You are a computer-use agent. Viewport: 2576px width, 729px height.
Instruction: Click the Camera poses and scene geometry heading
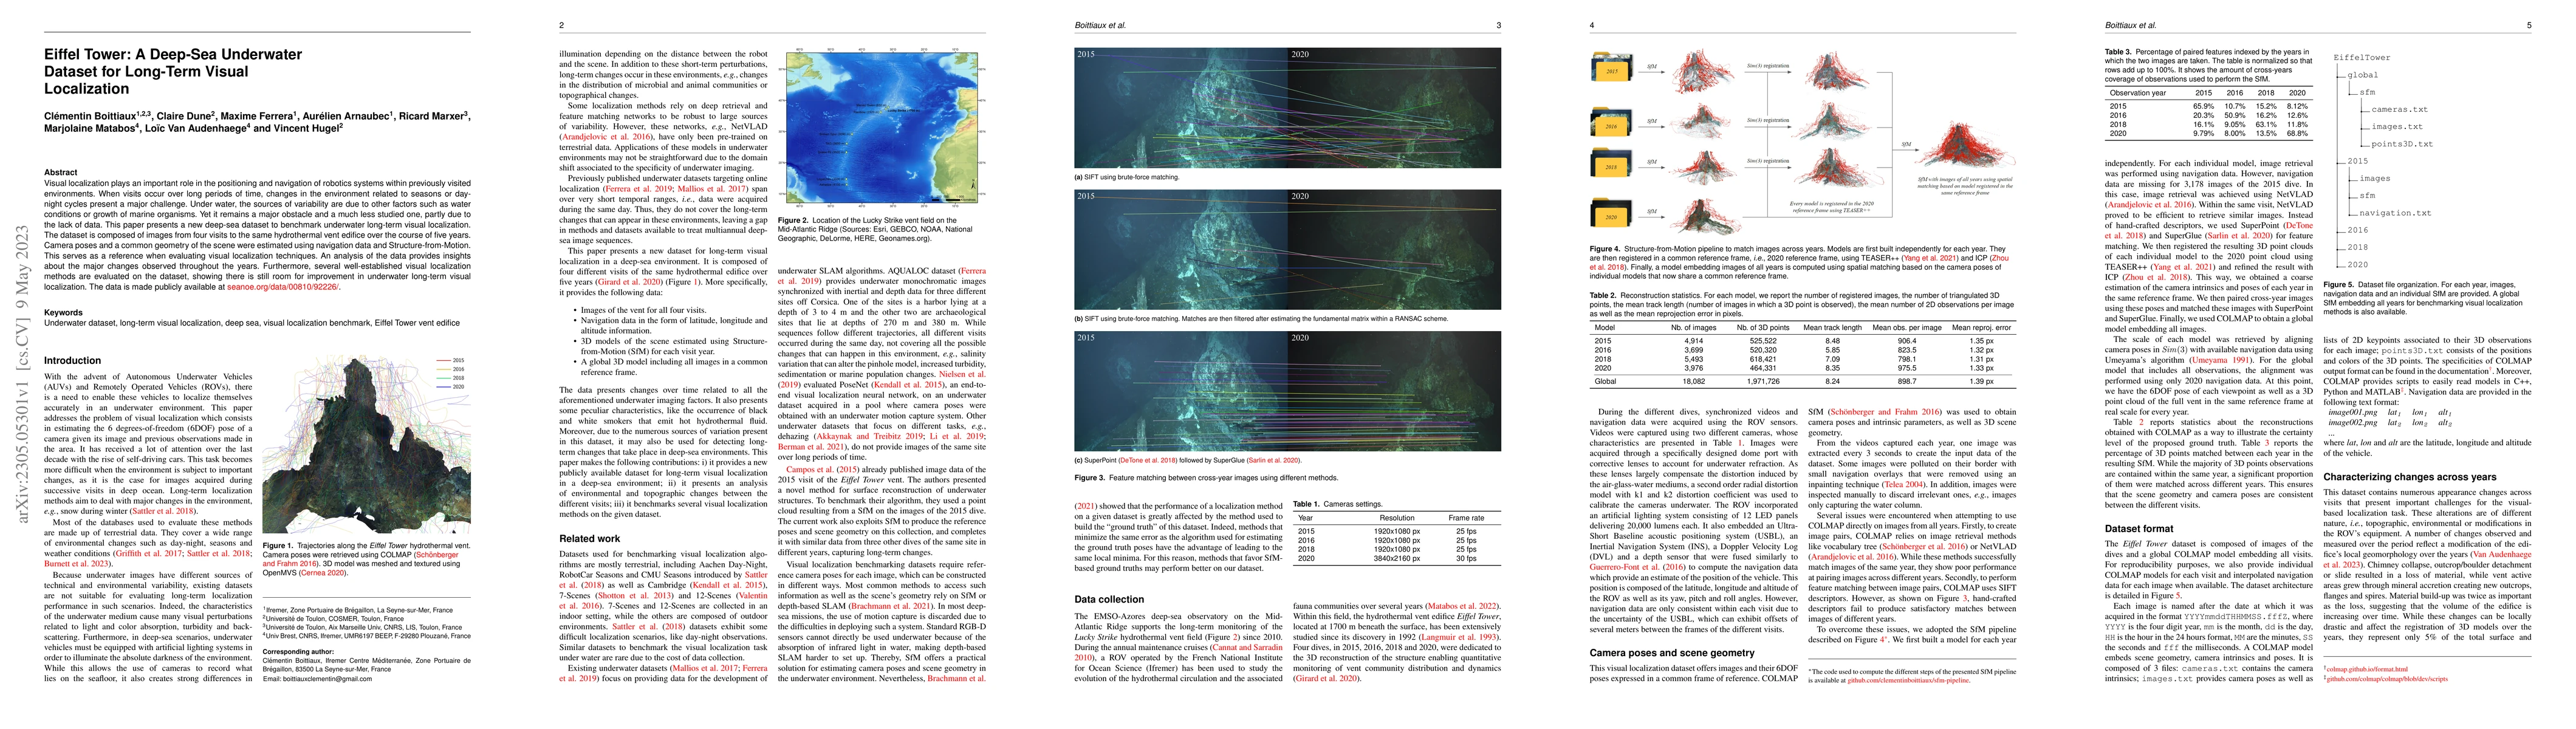coord(1673,653)
